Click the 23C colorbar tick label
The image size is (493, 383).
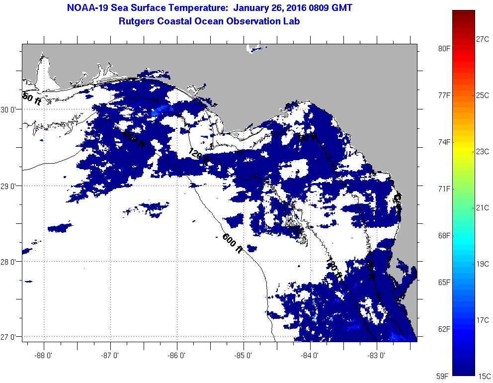pyautogui.click(x=483, y=152)
